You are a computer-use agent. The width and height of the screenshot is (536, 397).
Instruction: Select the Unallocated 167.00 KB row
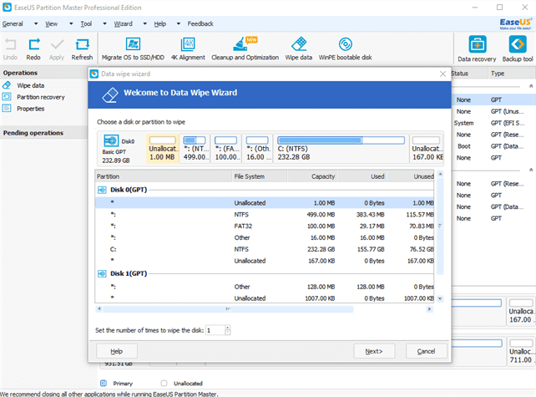click(x=265, y=261)
